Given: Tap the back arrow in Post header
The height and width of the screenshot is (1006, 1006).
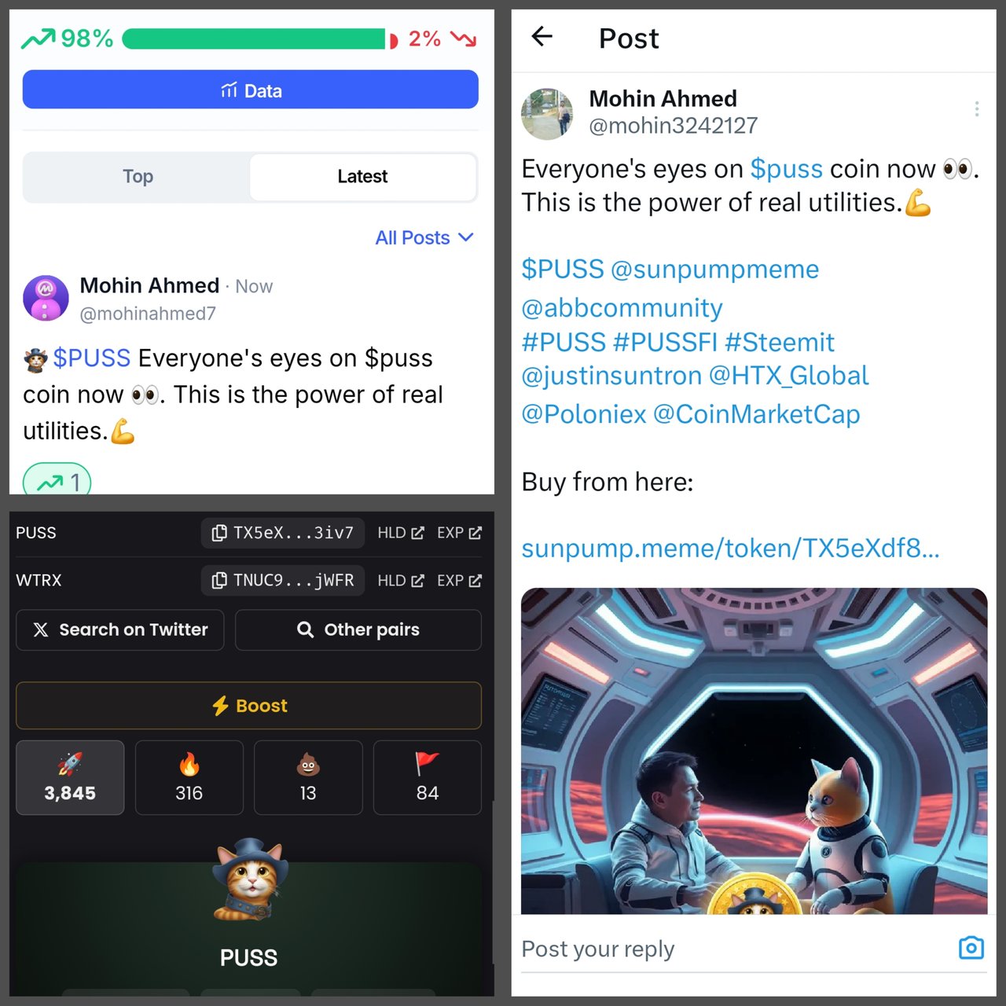Looking at the screenshot, I should [x=542, y=36].
